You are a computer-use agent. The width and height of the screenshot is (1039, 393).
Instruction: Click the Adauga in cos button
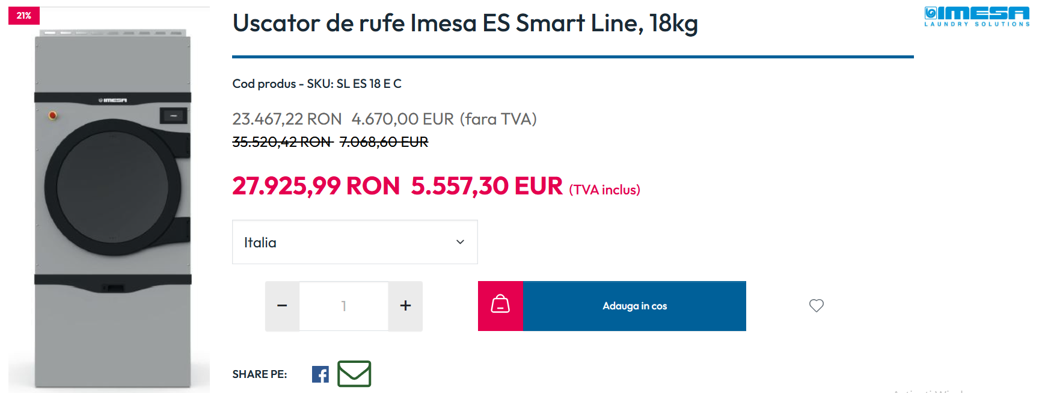[634, 306]
